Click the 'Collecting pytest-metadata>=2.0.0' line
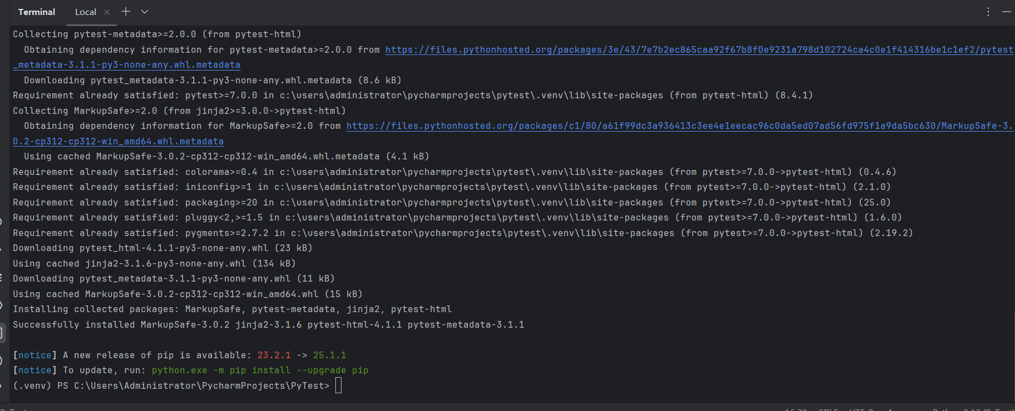Image resolution: width=1015 pixels, height=411 pixels. (157, 34)
